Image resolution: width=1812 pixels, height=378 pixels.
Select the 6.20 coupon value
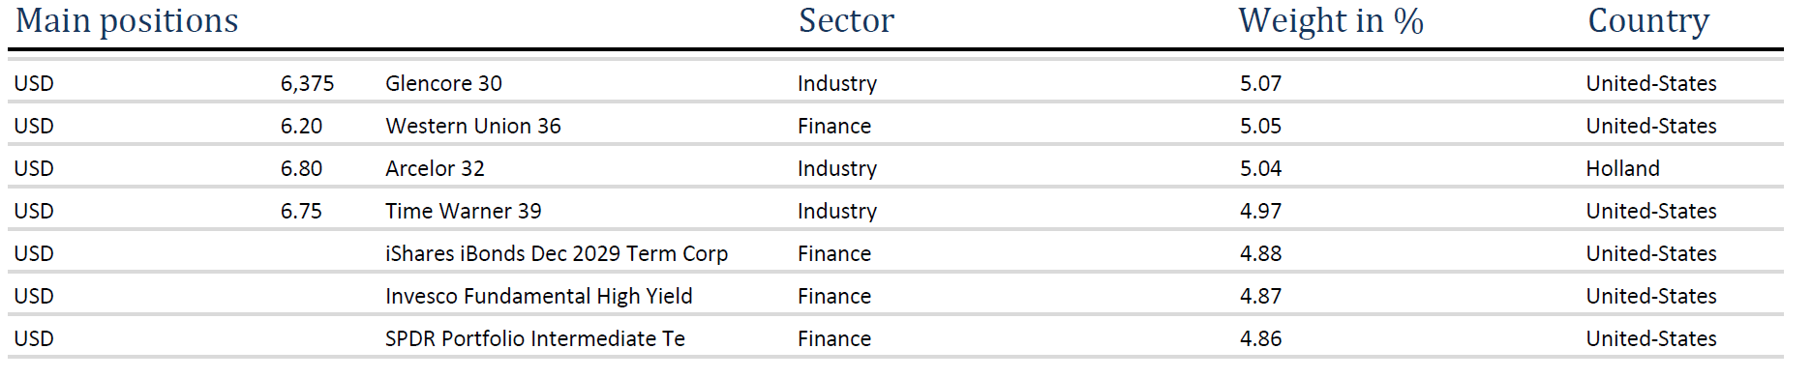click(301, 127)
